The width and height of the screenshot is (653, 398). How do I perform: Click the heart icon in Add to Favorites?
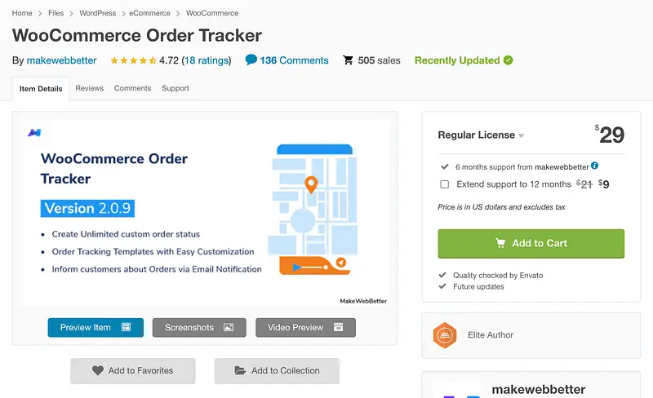(x=98, y=370)
